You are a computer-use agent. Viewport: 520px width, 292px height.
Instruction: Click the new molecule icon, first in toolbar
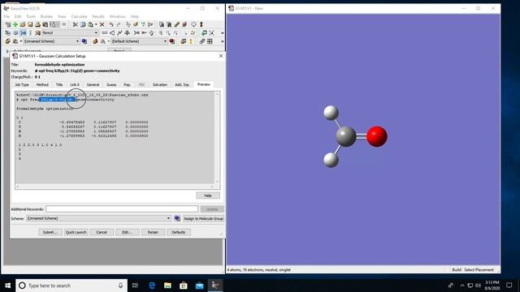(x=7, y=24)
